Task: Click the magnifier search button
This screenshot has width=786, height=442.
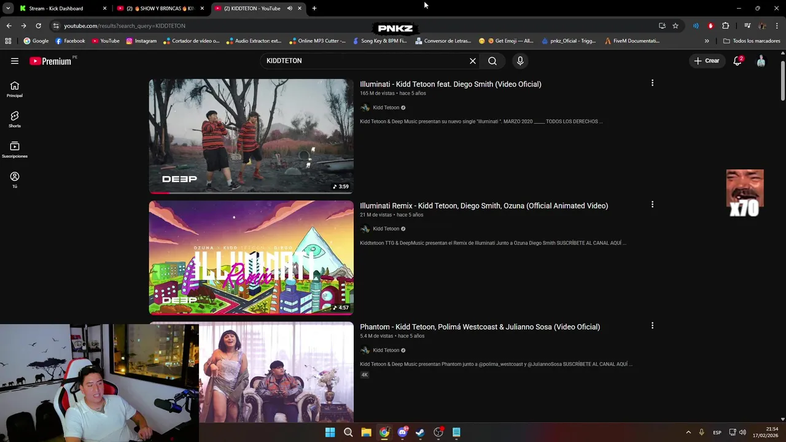Action: (x=492, y=61)
